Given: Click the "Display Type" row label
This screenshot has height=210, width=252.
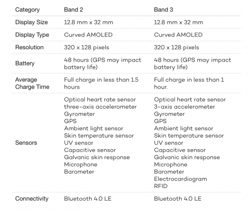Looking at the screenshot, I should pyautogui.click(x=32, y=35).
